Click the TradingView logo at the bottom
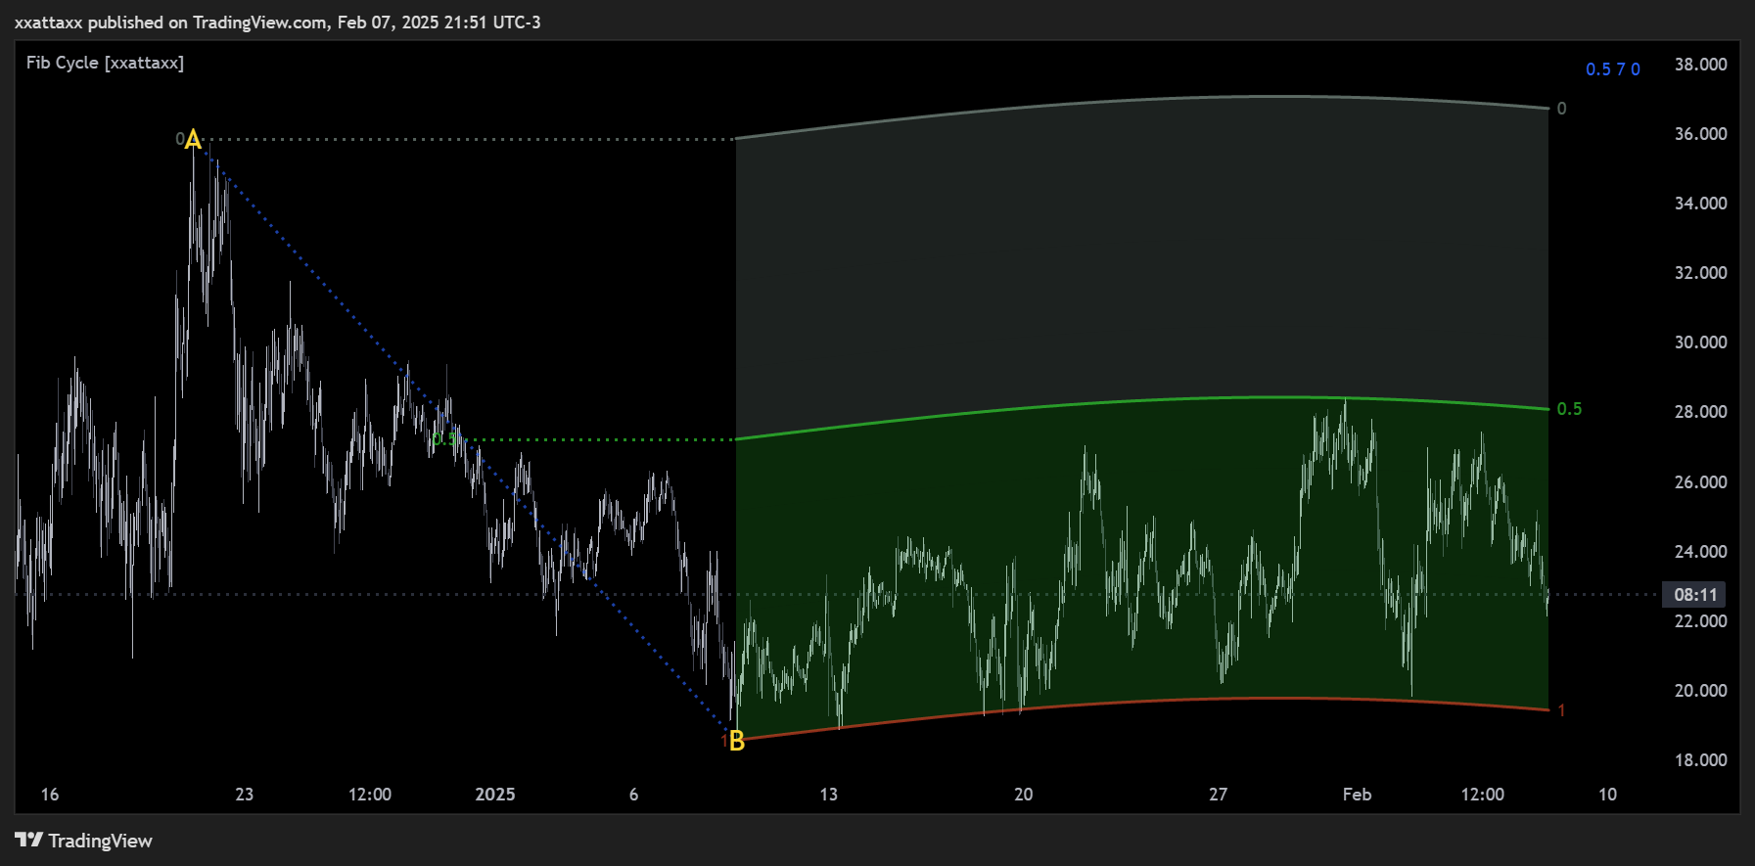The height and width of the screenshot is (866, 1755). (x=84, y=841)
